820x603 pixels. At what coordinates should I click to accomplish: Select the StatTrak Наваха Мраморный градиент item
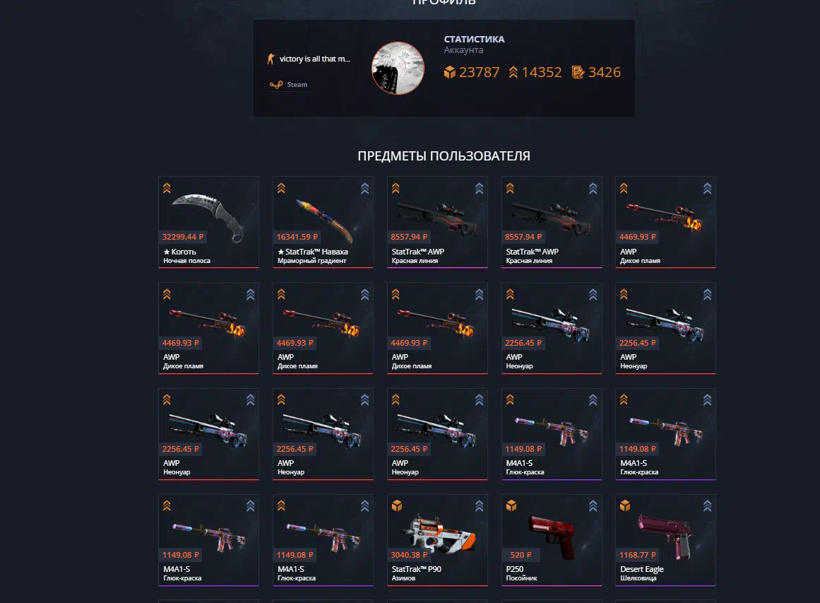click(323, 223)
